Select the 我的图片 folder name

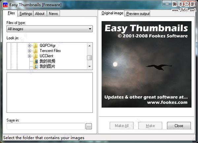(x=47, y=66)
